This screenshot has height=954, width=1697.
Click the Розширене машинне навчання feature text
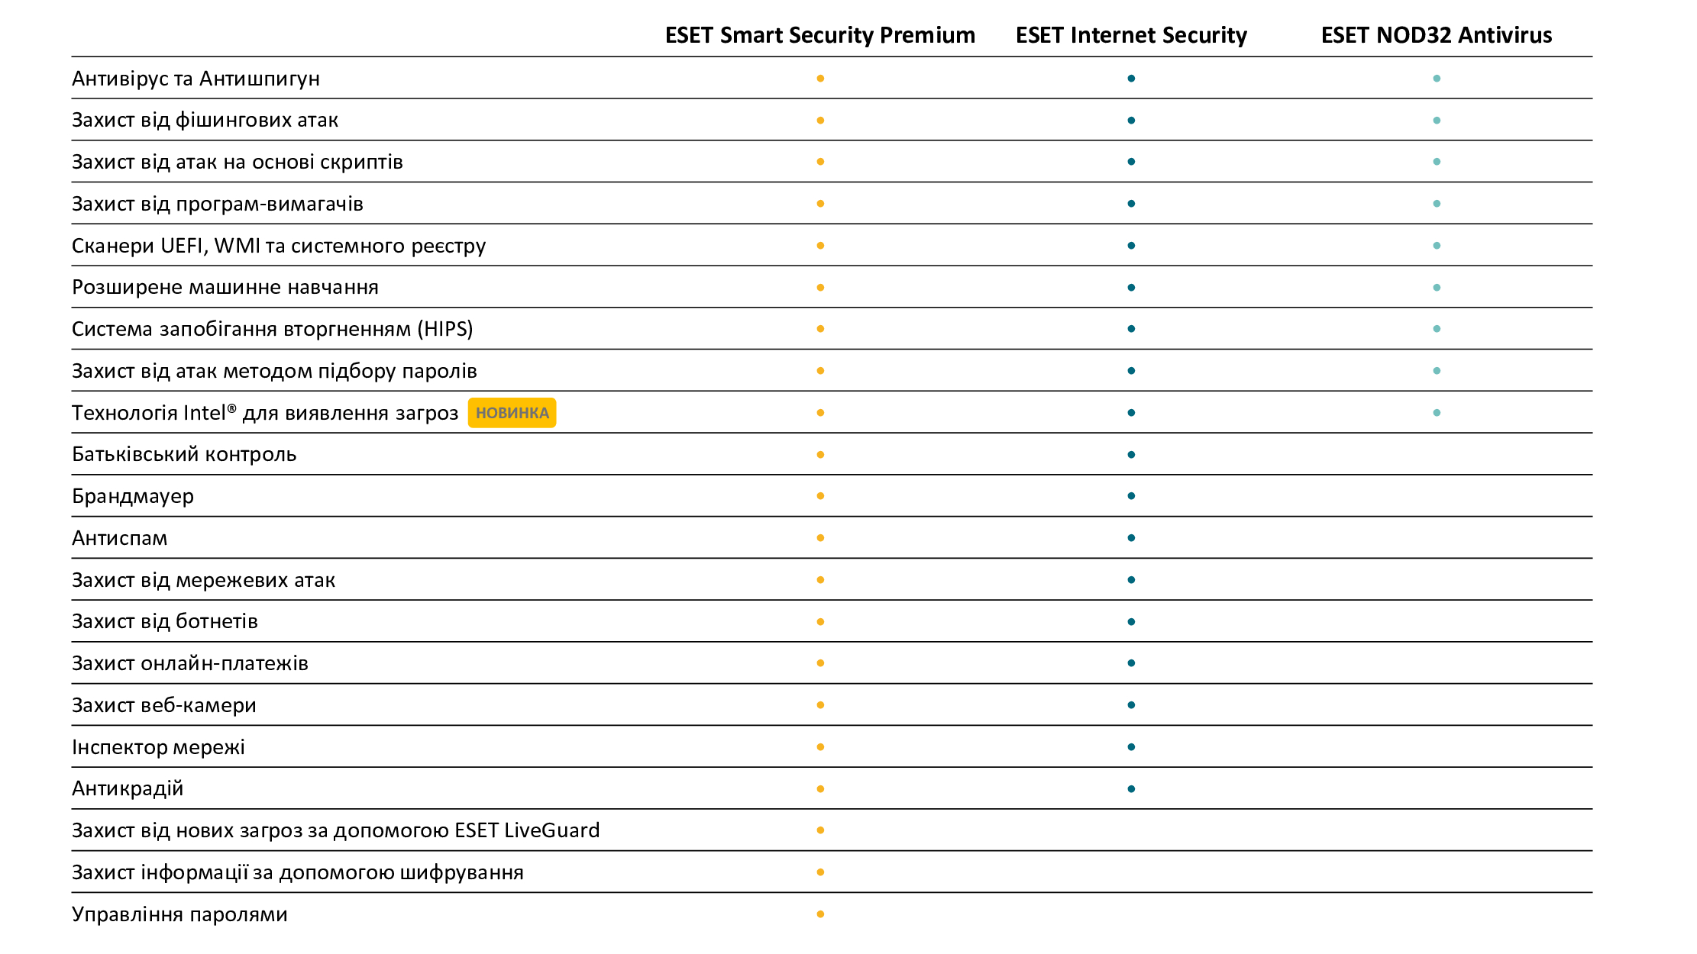[225, 288]
